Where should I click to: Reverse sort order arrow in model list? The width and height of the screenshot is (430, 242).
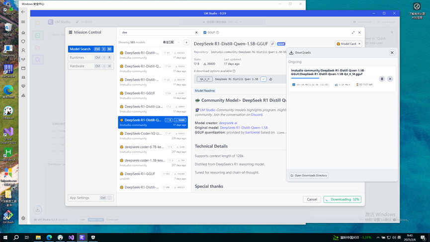[x=186, y=42]
